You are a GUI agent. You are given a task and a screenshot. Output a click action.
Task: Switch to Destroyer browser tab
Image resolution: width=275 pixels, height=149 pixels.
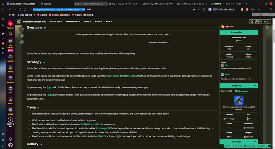(158, 4)
